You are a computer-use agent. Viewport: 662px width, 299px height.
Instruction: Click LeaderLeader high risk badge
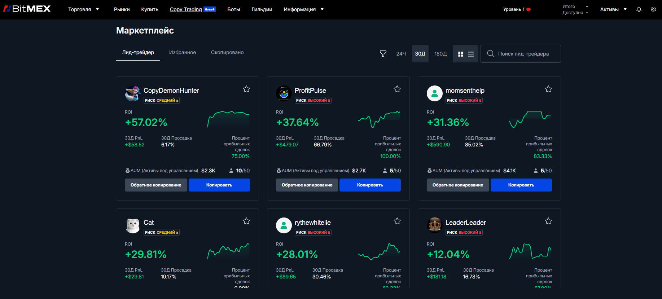click(464, 232)
